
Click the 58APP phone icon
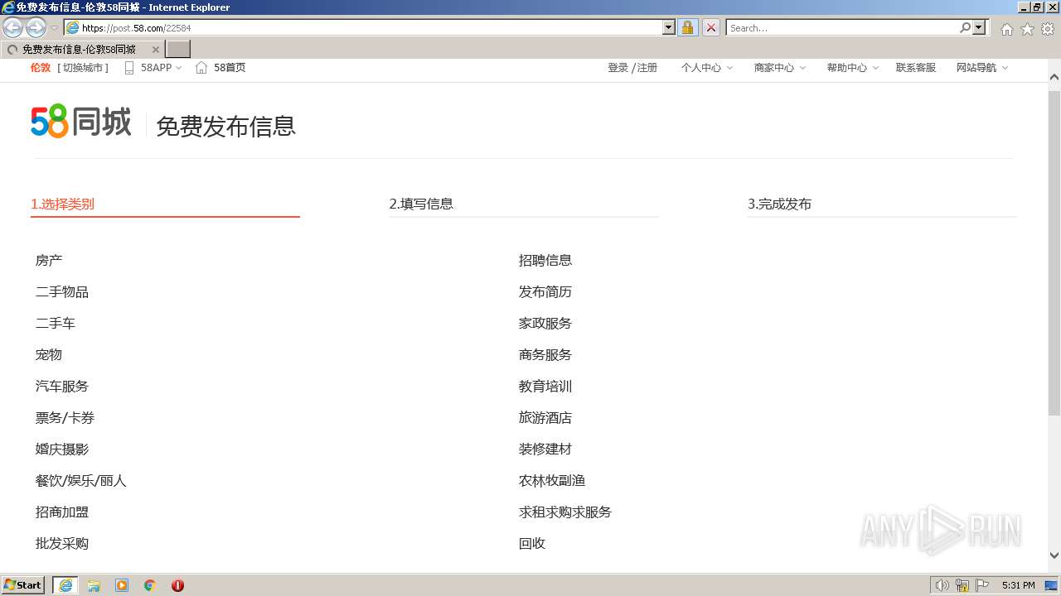tap(129, 68)
